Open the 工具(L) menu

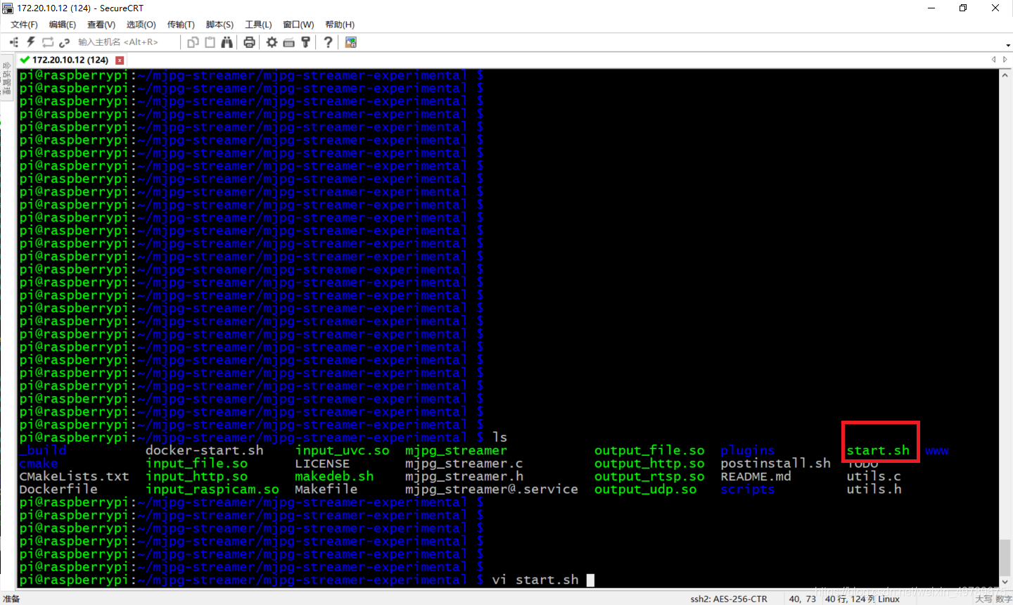click(258, 25)
